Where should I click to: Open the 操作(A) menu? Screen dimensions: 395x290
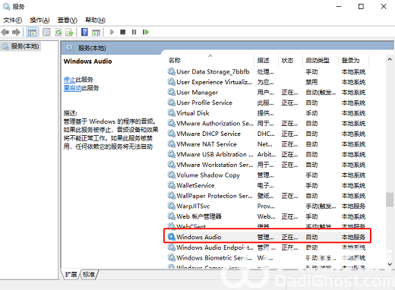tap(39, 20)
